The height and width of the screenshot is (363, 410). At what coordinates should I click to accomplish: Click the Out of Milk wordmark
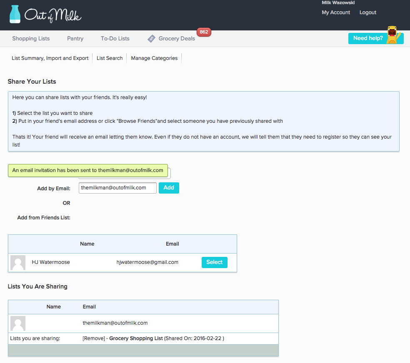tap(53, 16)
